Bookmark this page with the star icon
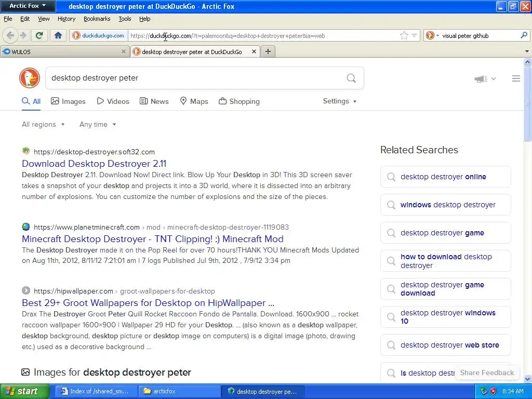Image resolution: width=532 pixels, height=399 pixels. point(404,36)
